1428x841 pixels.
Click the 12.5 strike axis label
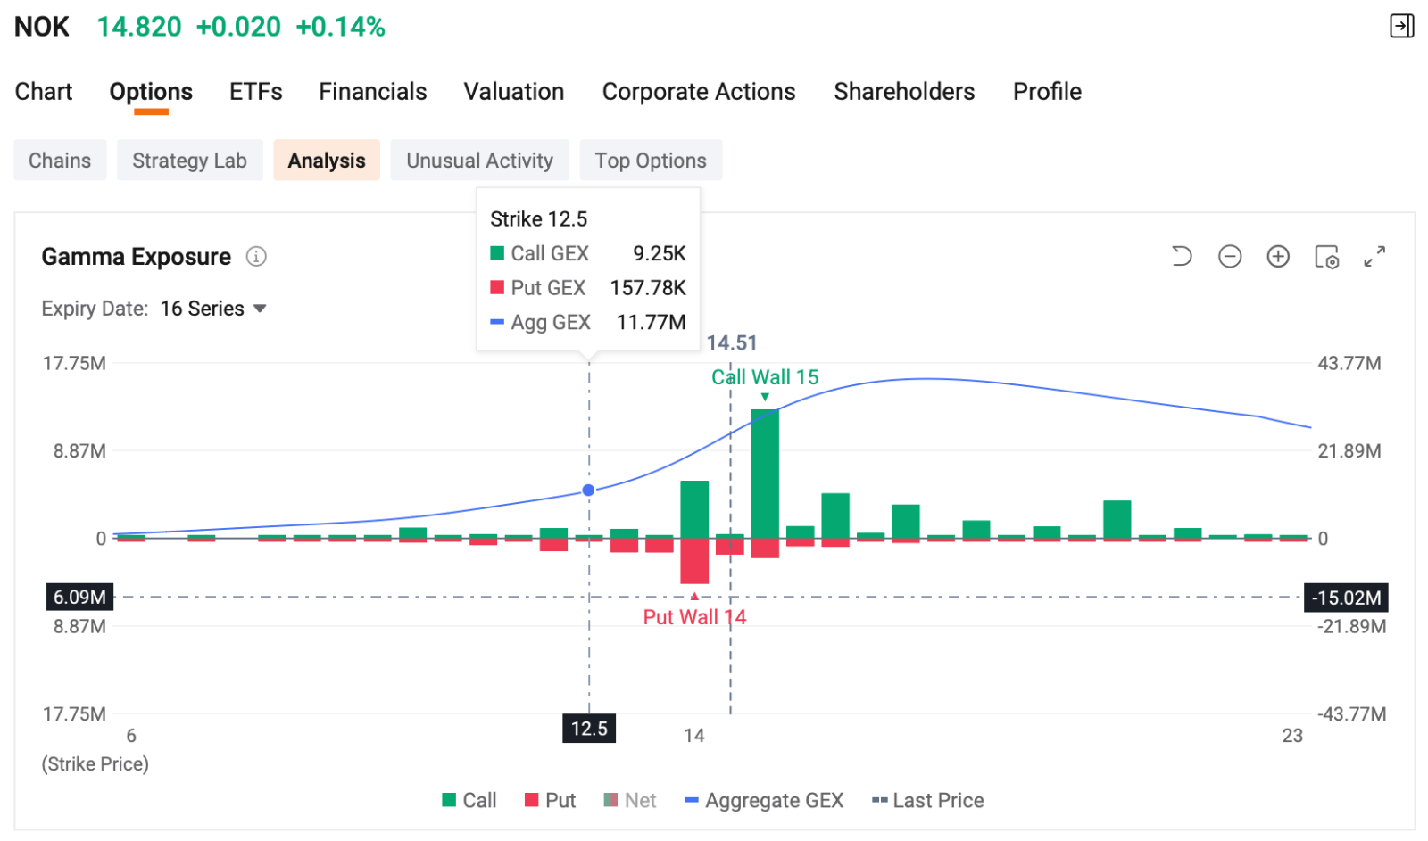(x=589, y=729)
